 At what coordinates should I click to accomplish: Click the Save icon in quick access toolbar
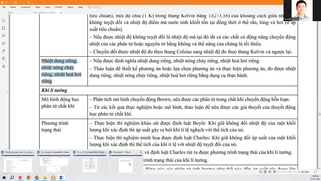11,3
